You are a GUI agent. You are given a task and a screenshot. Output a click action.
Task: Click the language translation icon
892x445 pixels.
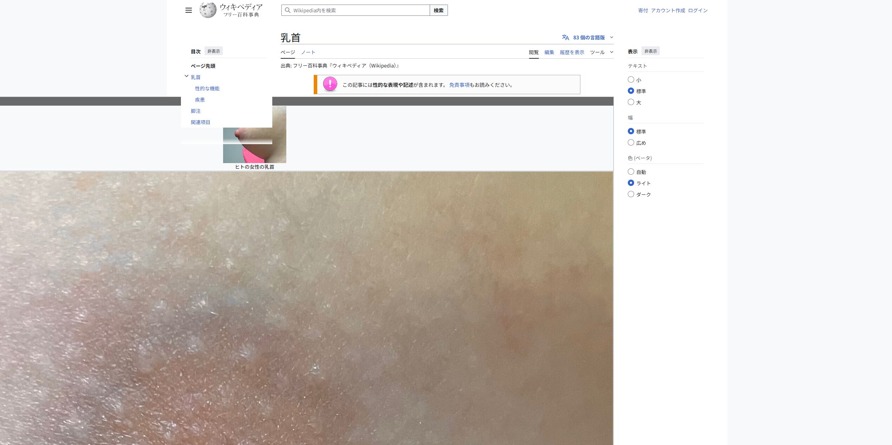click(565, 37)
